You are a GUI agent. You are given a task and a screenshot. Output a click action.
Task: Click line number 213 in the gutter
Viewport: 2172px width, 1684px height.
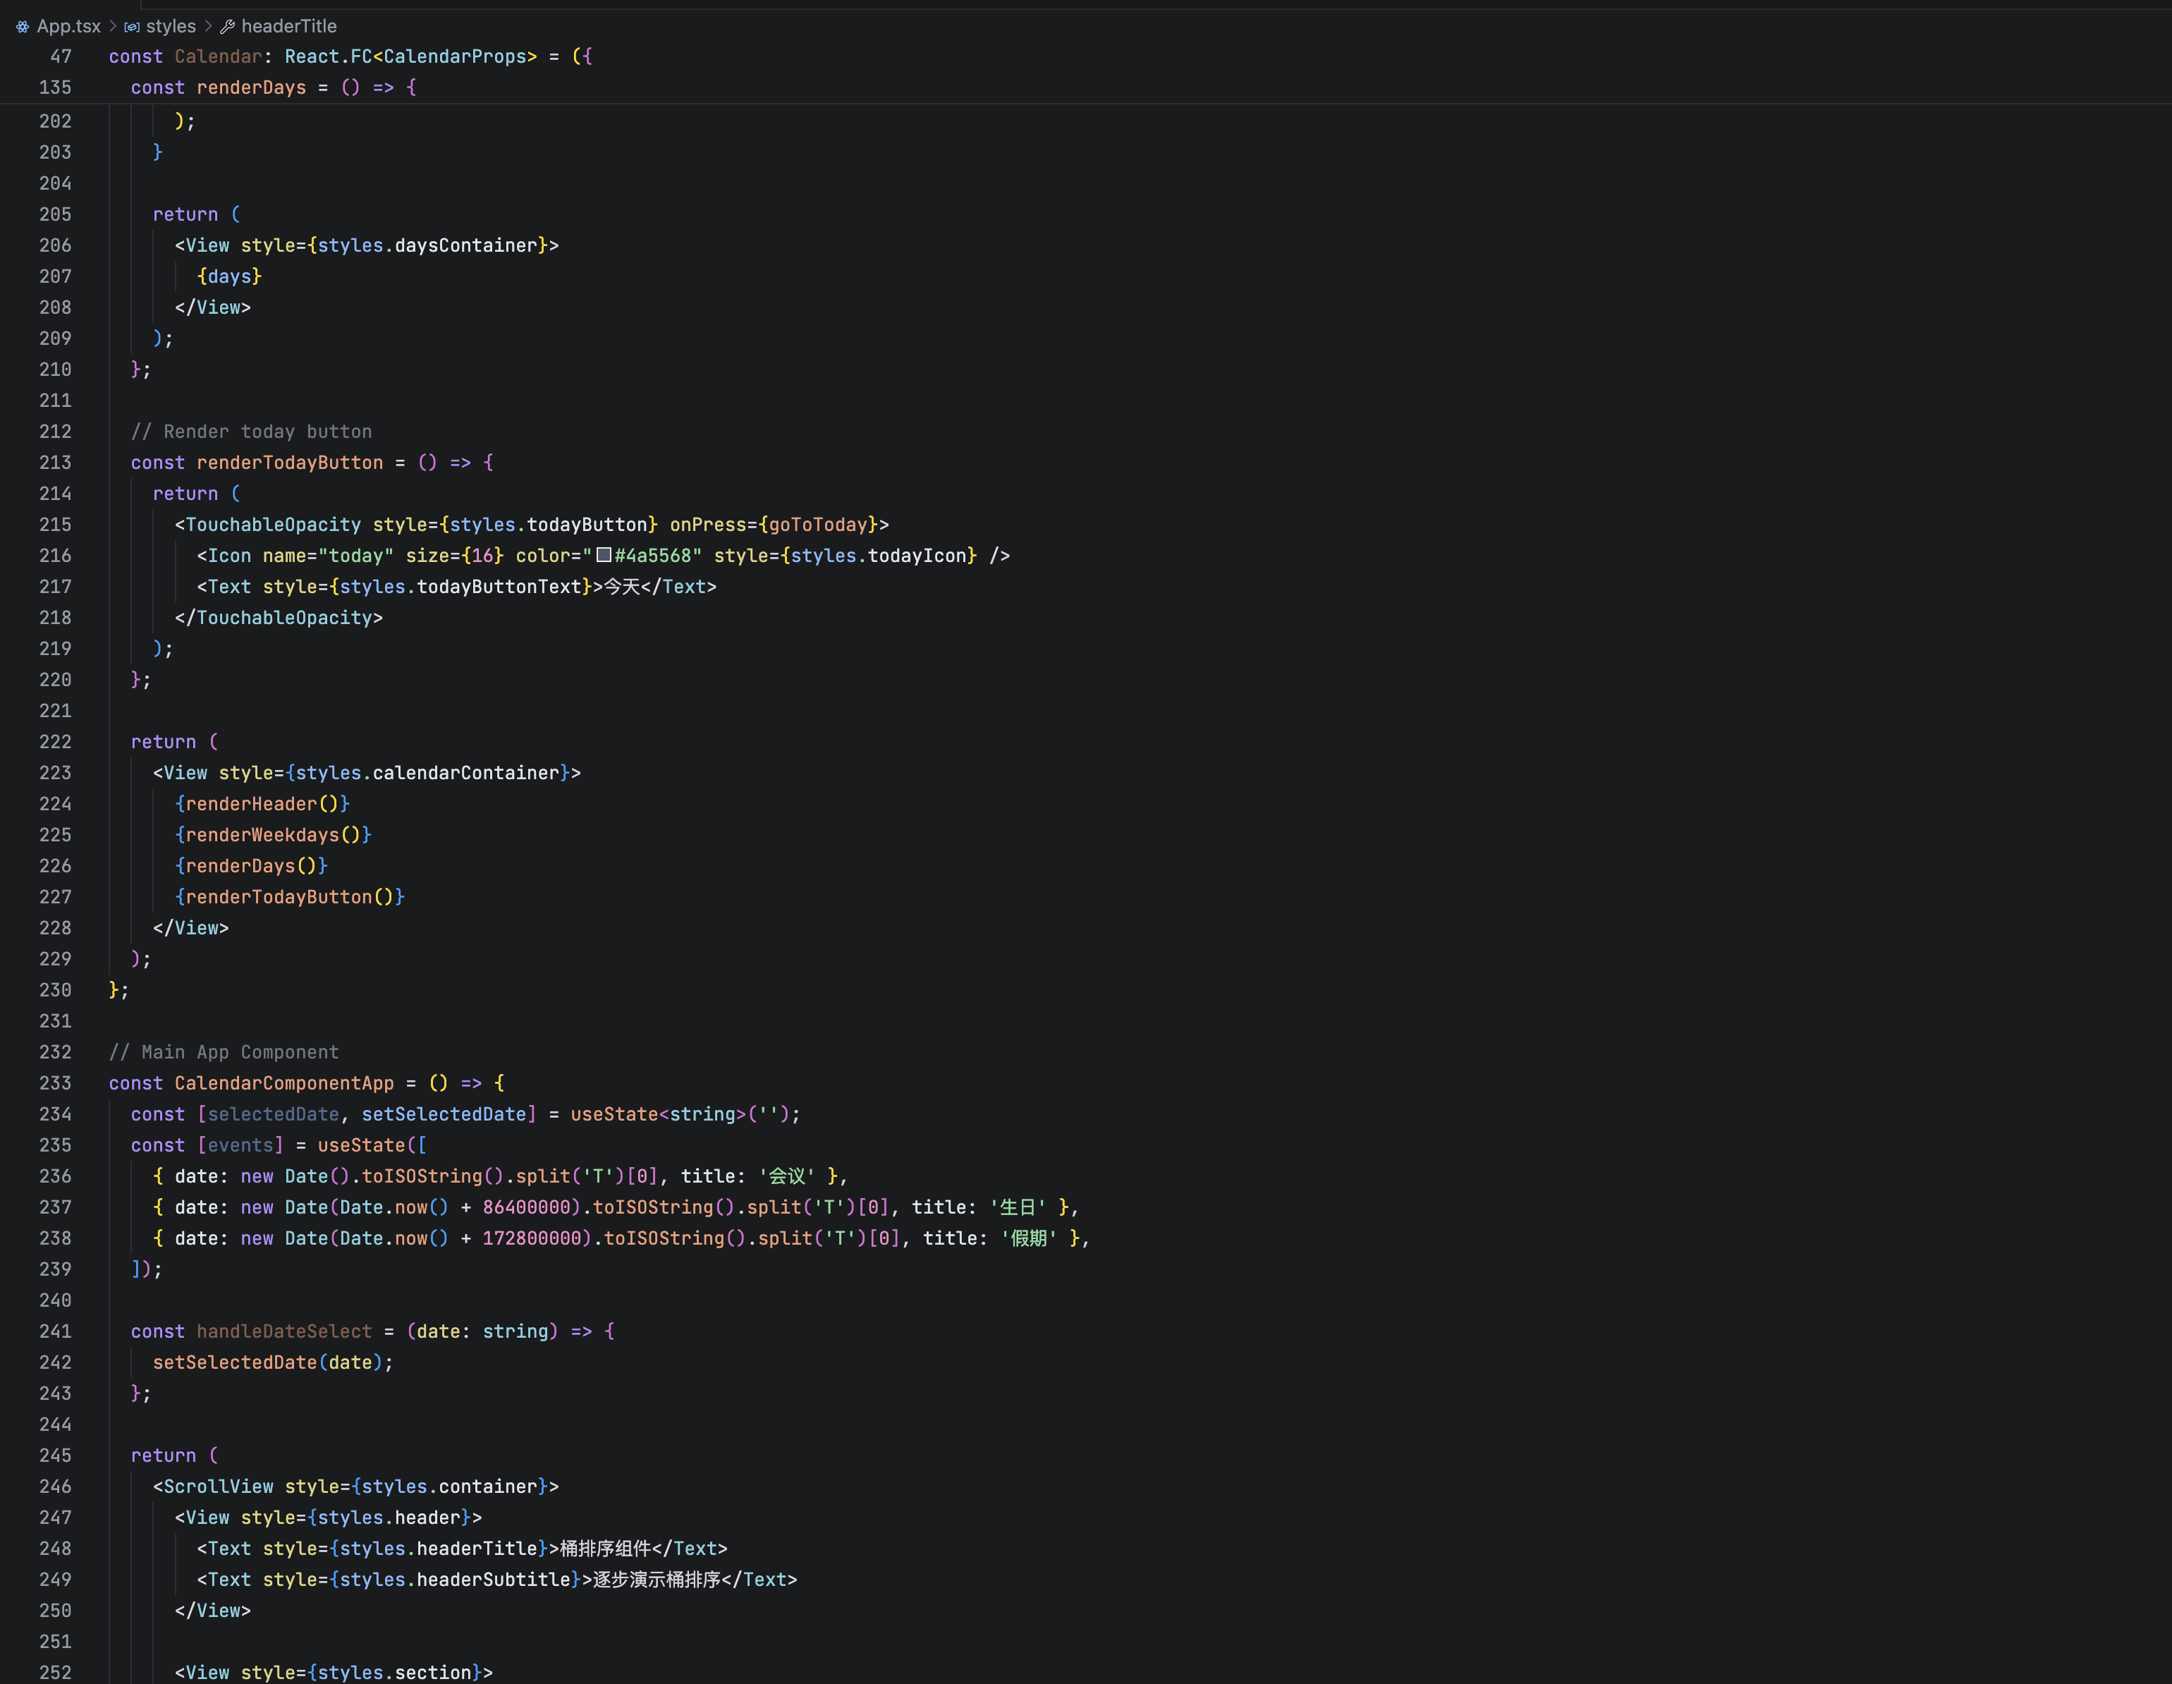55,463
